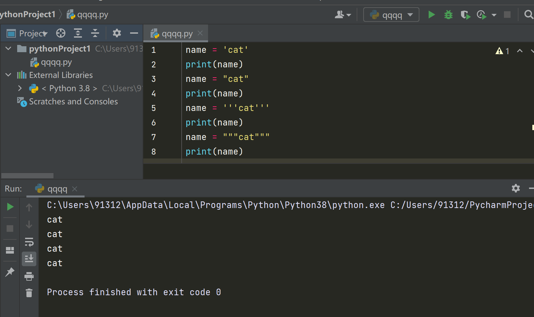Click the yellow warning stripe mark

click(533, 127)
